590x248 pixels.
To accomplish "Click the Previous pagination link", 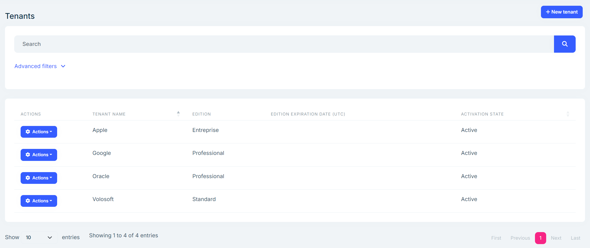I will 520,238.
